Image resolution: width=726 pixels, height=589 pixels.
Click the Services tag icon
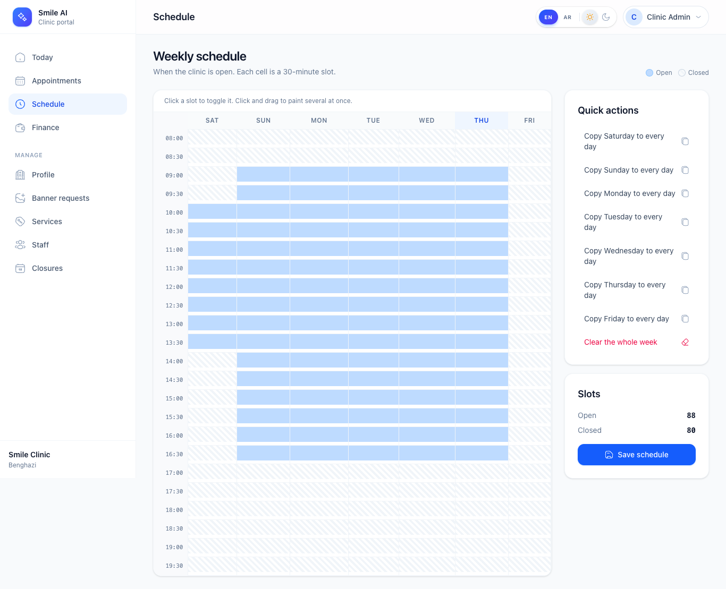20,221
